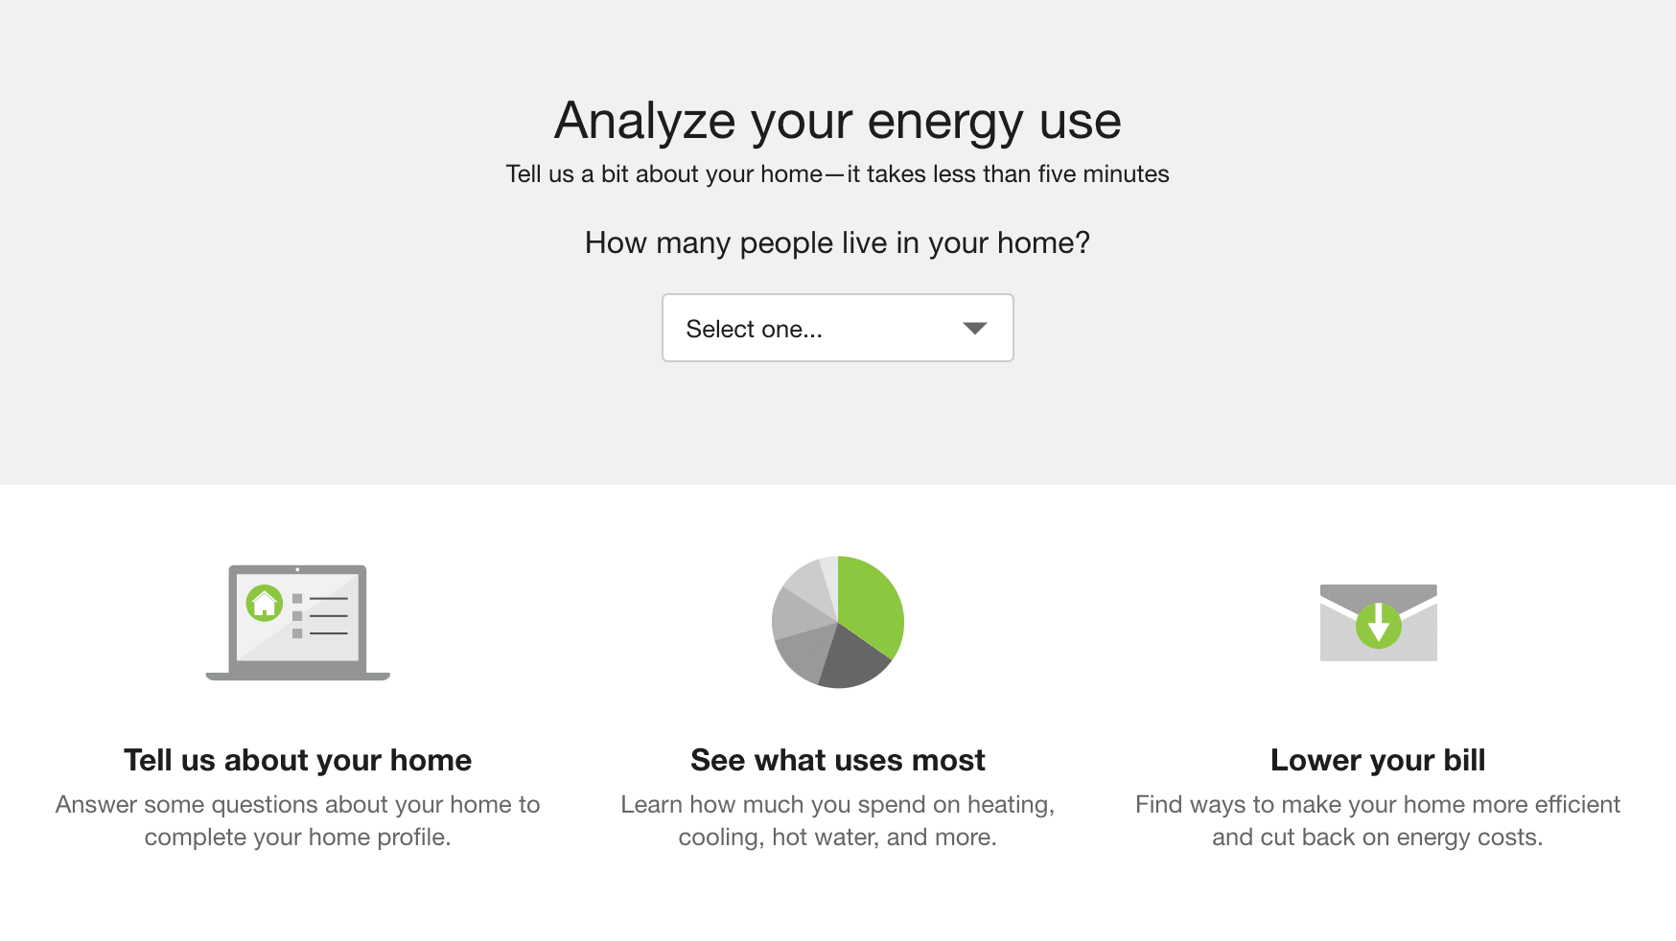Click the home profile description paragraph

[x=295, y=820]
